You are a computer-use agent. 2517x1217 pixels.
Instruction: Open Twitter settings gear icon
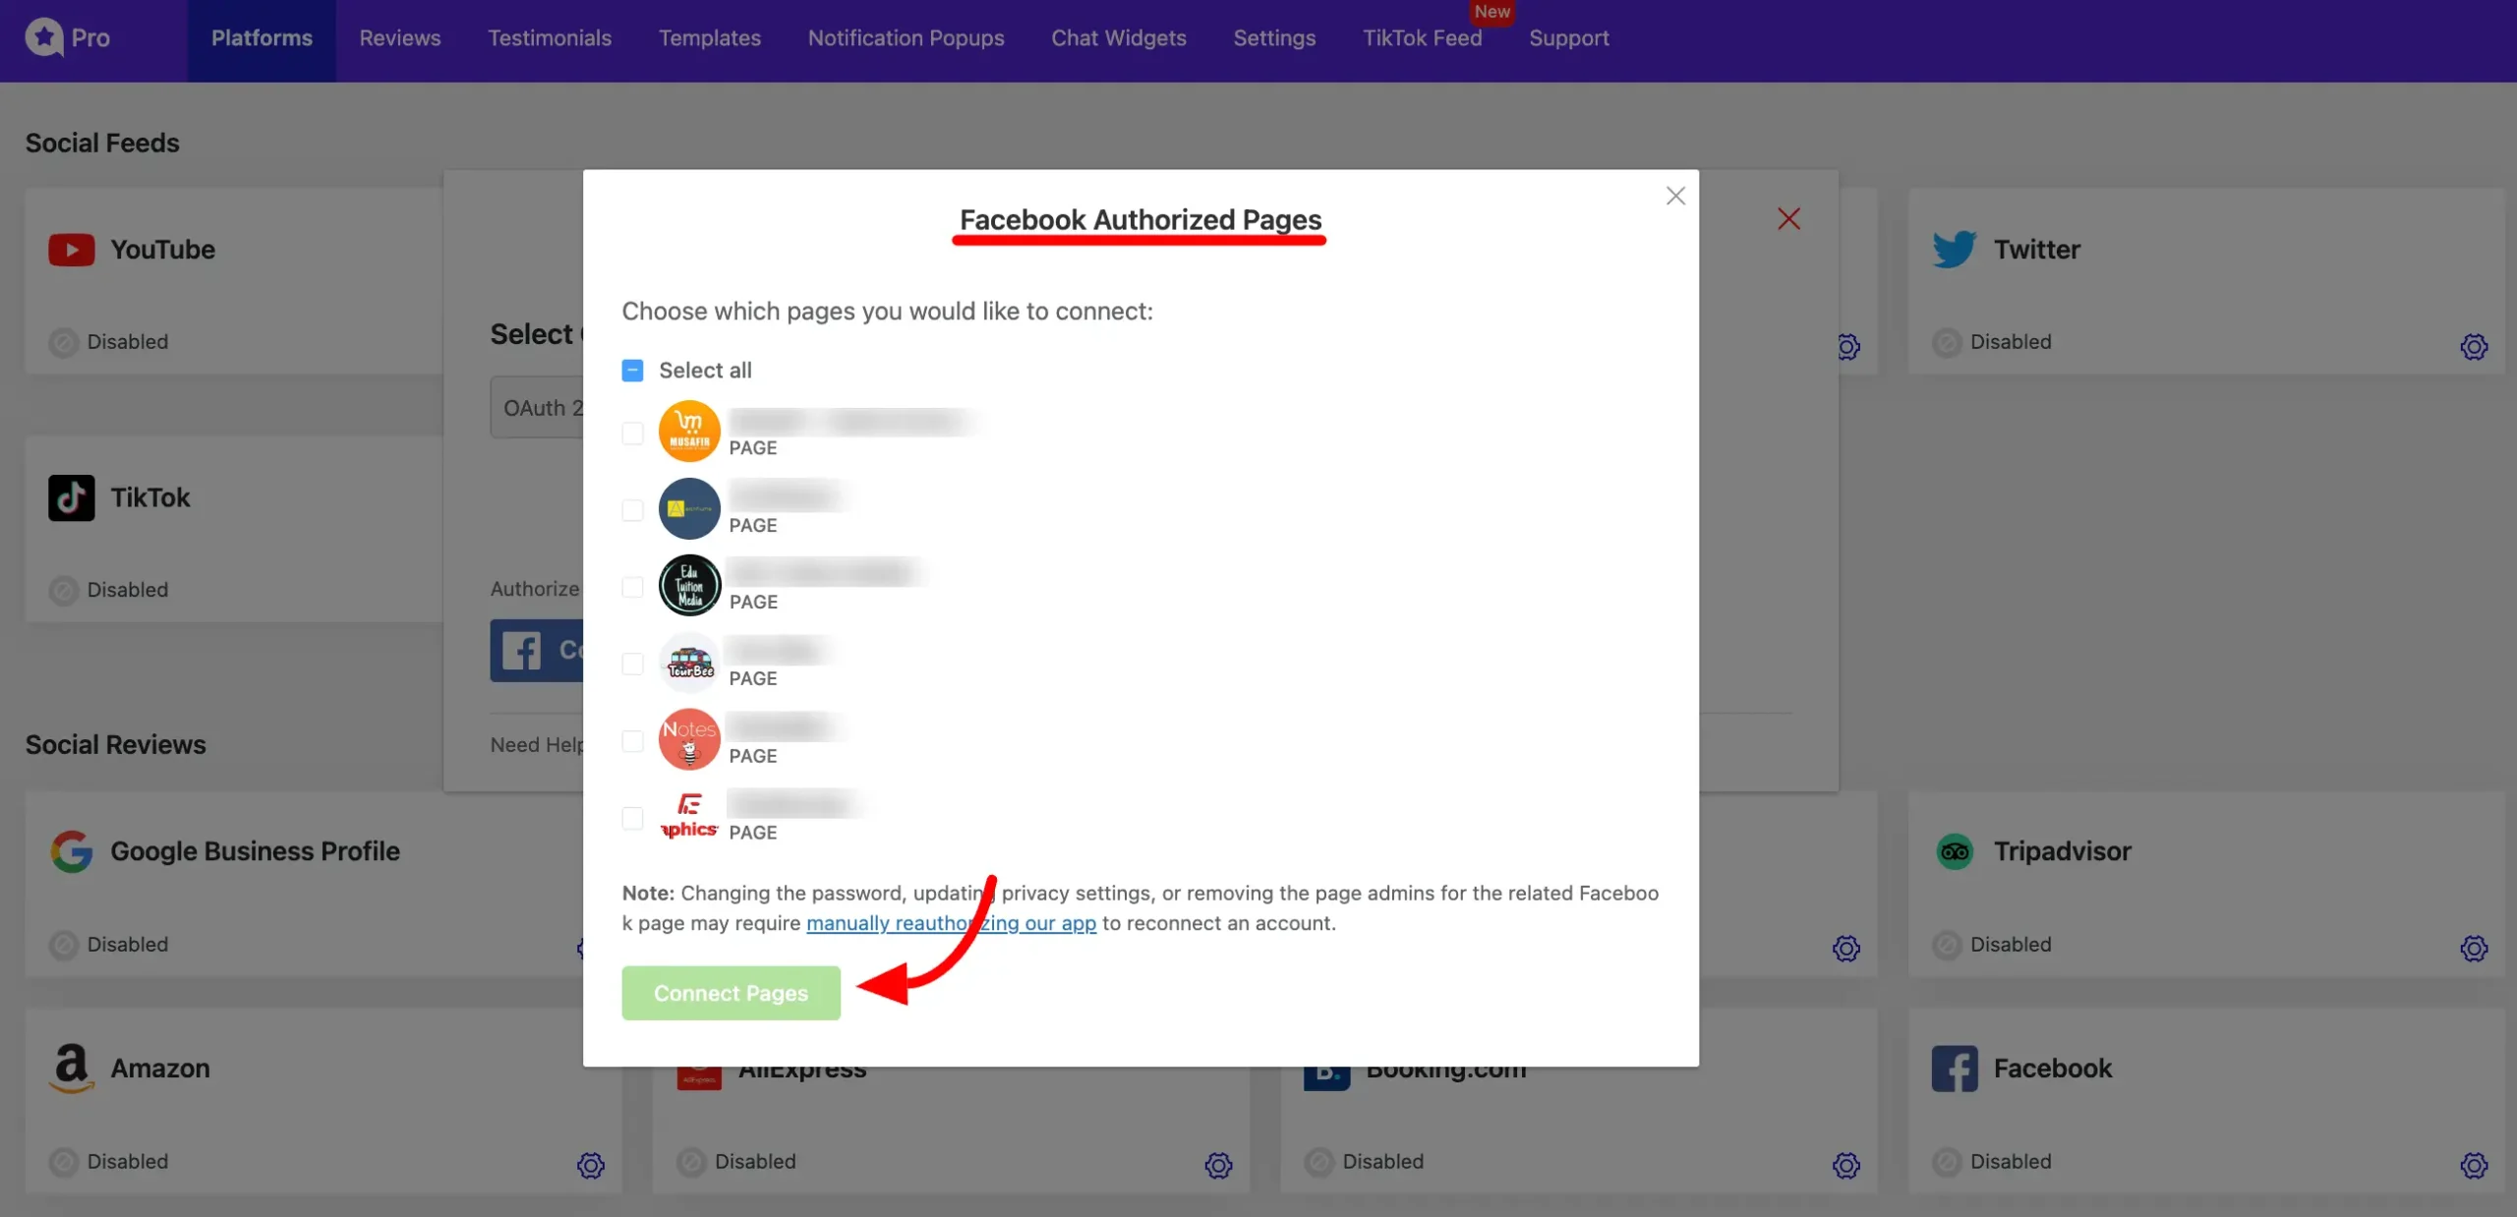pos(2474,346)
